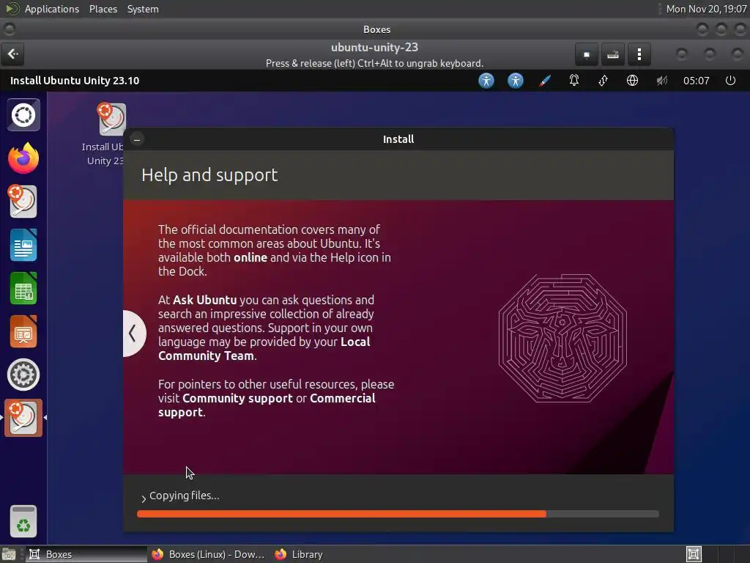Open the power session menu icon

pyautogui.click(x=730, y=81)
